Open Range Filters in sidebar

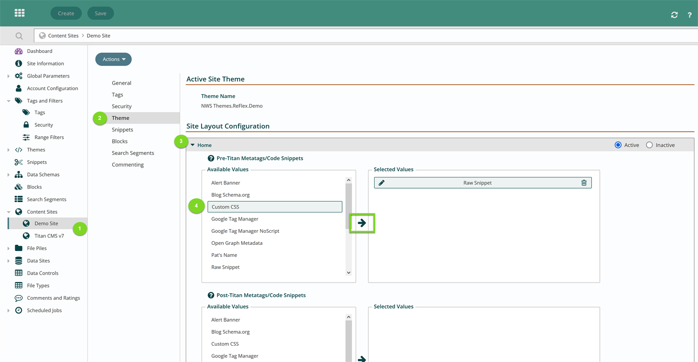point(49,138)
